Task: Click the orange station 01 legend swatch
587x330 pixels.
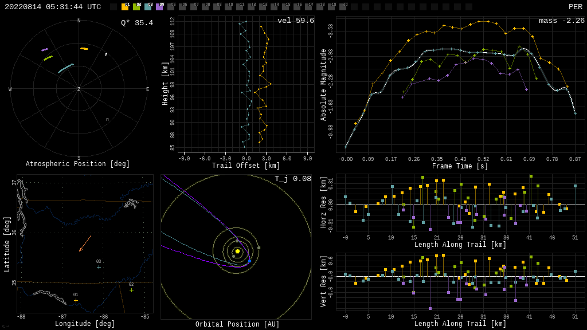Action: tap(125, 7)
